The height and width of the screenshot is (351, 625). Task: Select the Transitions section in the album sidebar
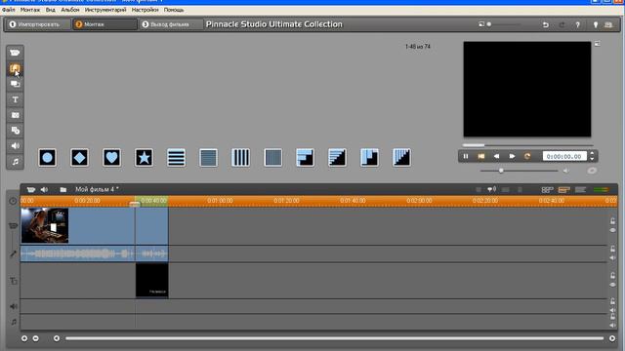click(15, 68)
